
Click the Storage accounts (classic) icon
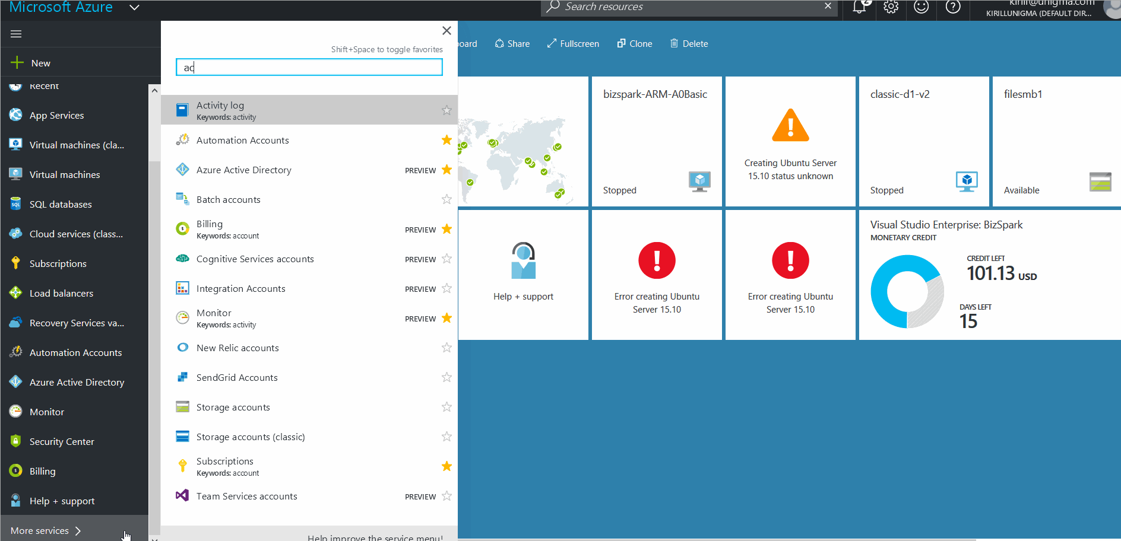click(x=182, y=437)
